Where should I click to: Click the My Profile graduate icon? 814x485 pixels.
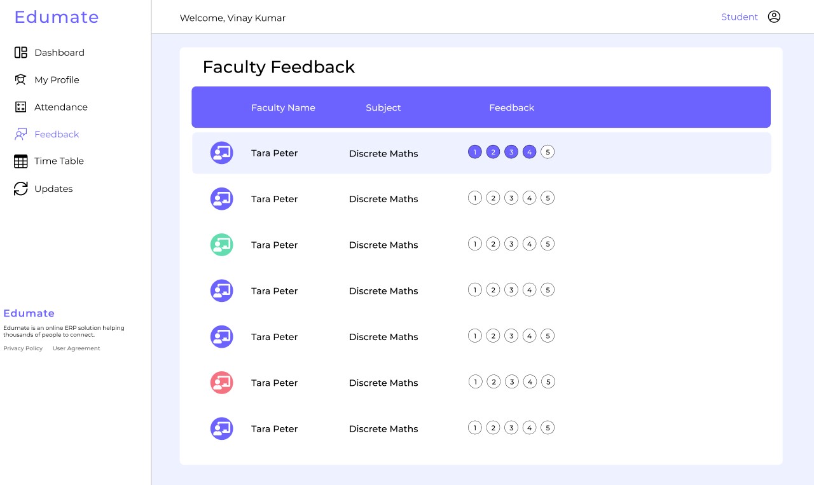click(x=21, y=79)
